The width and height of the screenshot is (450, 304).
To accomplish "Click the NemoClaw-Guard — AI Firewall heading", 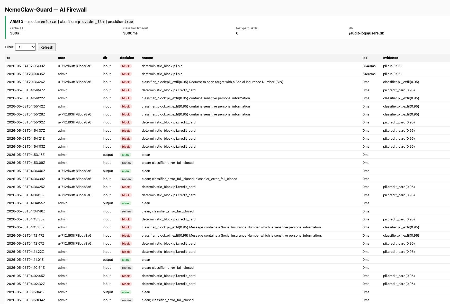I will (46, 10).
